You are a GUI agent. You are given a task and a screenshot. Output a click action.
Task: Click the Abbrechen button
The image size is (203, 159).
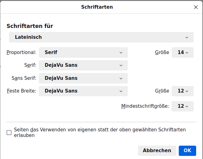pos(157,151)
